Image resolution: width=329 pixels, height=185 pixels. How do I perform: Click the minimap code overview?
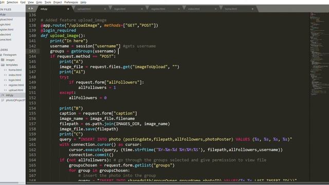click(x=319, y=54)
